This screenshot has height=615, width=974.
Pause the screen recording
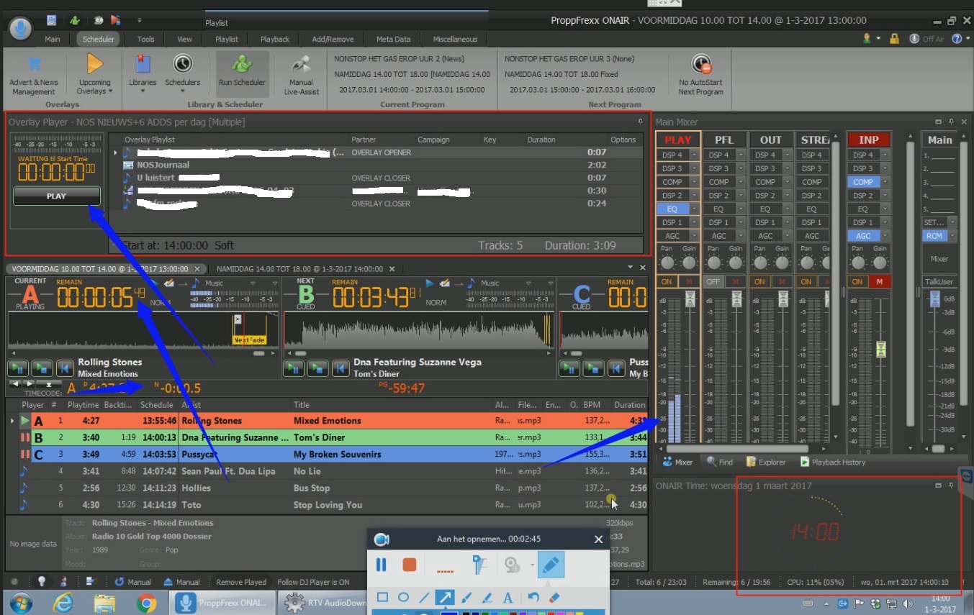[x=382, y=565]
